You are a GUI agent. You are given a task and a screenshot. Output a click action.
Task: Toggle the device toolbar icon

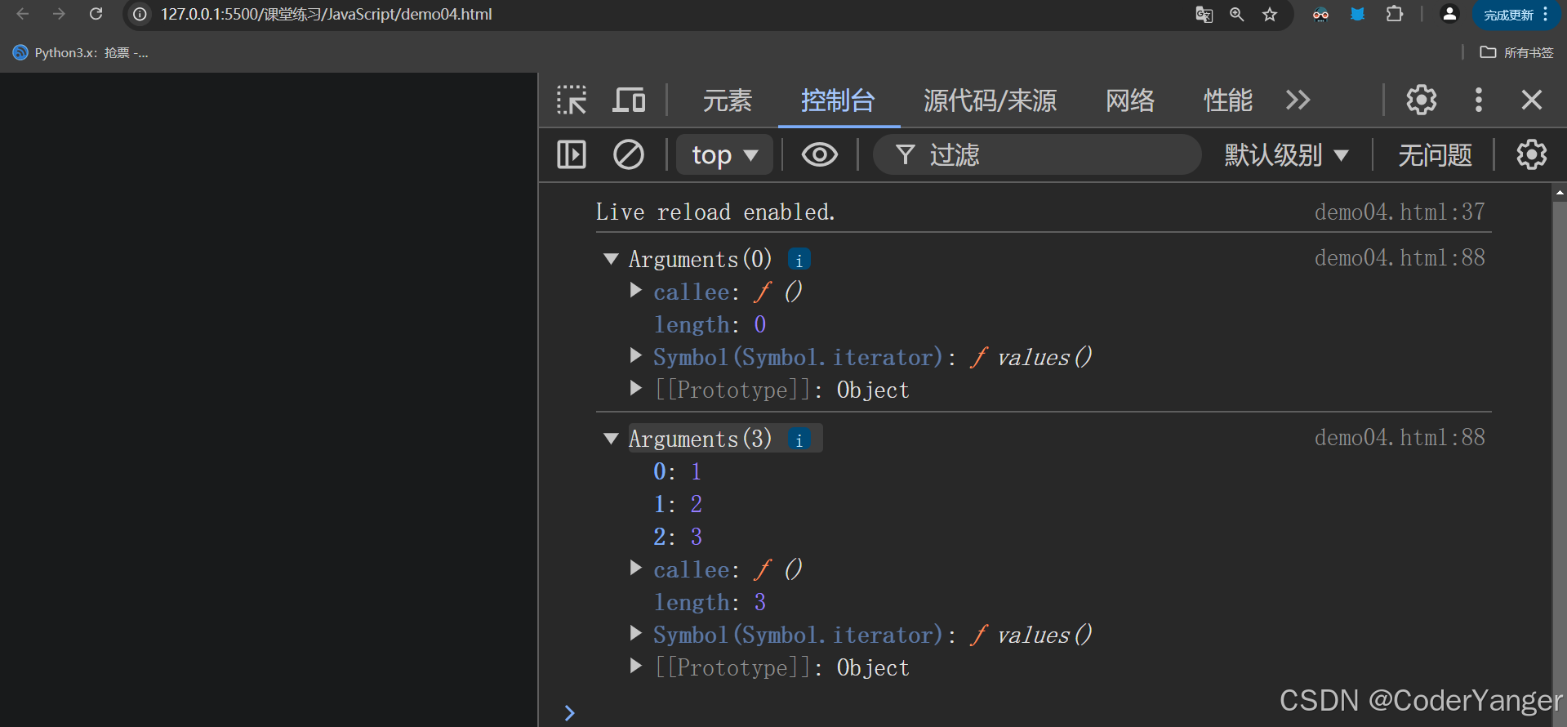(x=629, y=100)
